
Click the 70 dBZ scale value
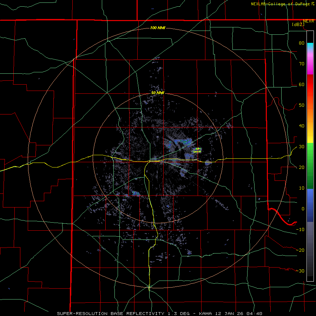coord(302,64)
